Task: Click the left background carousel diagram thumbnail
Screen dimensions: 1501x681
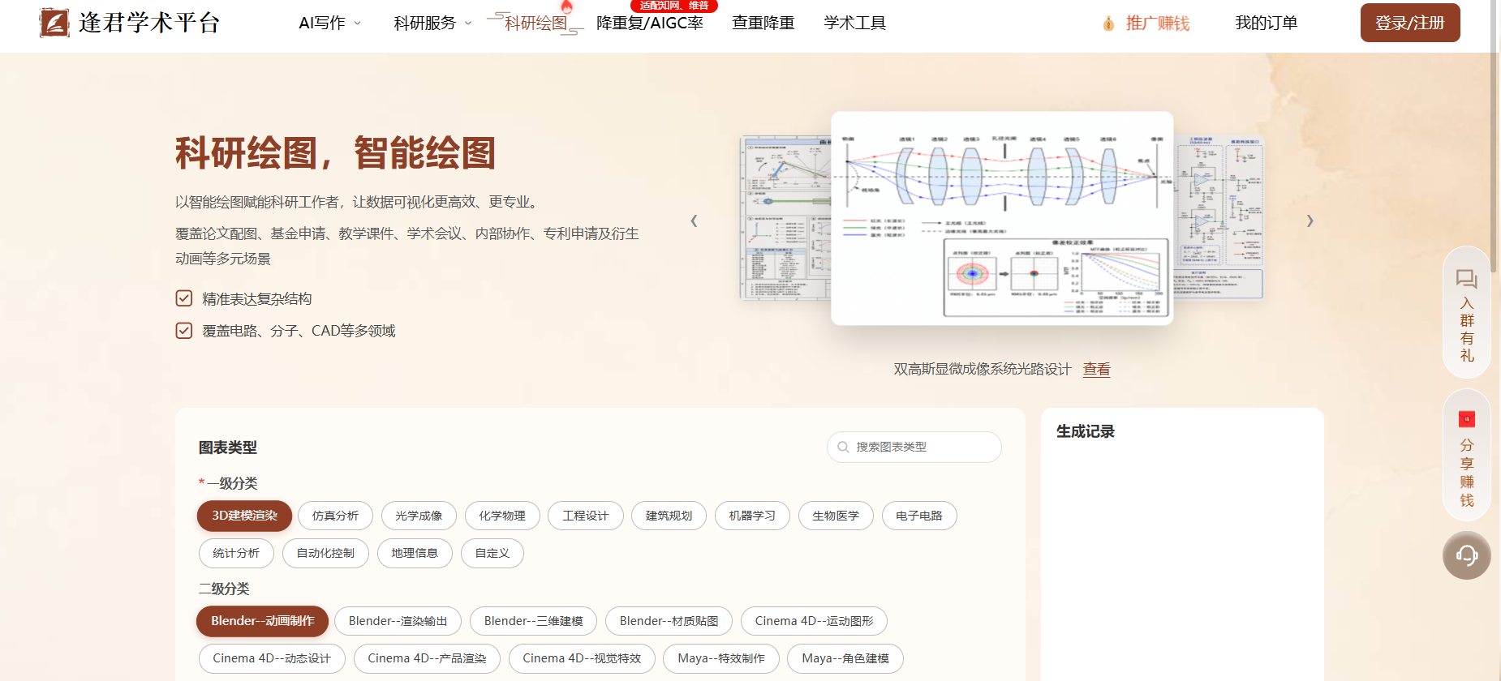Action: [785, 218]
